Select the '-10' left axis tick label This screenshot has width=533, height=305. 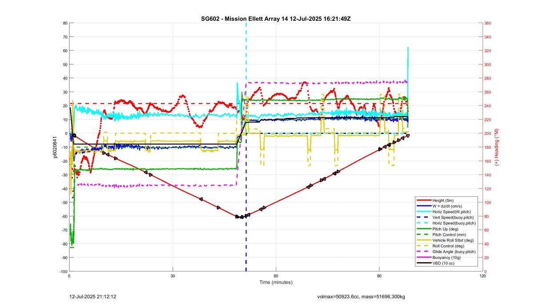pyautogui.click(x=64, y=147)
